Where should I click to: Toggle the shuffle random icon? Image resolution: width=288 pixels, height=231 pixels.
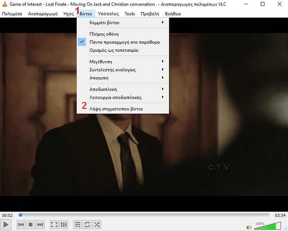point(97,225)
